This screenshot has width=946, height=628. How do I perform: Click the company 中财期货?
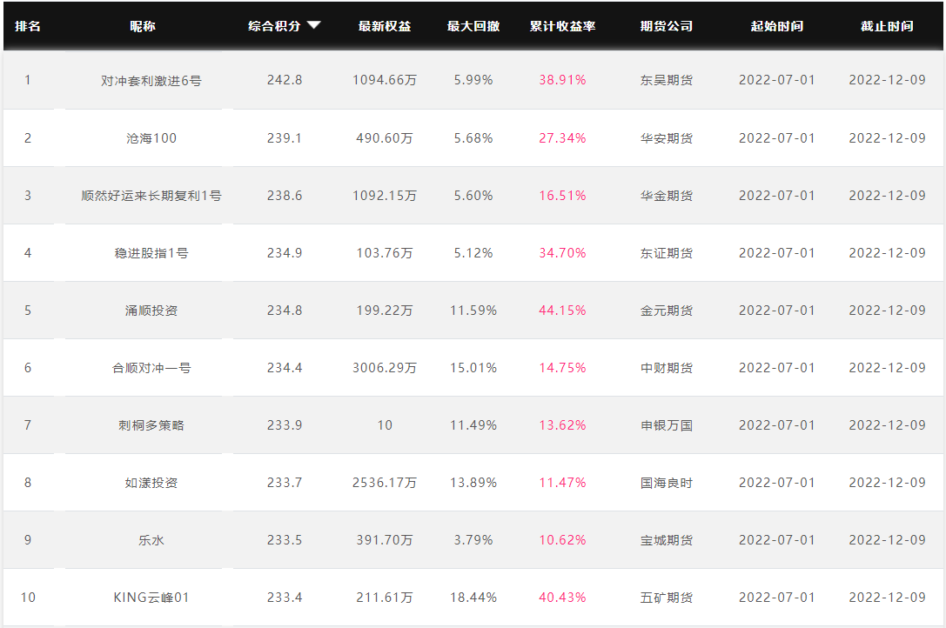pyautogui.click(x=667, y=367)
